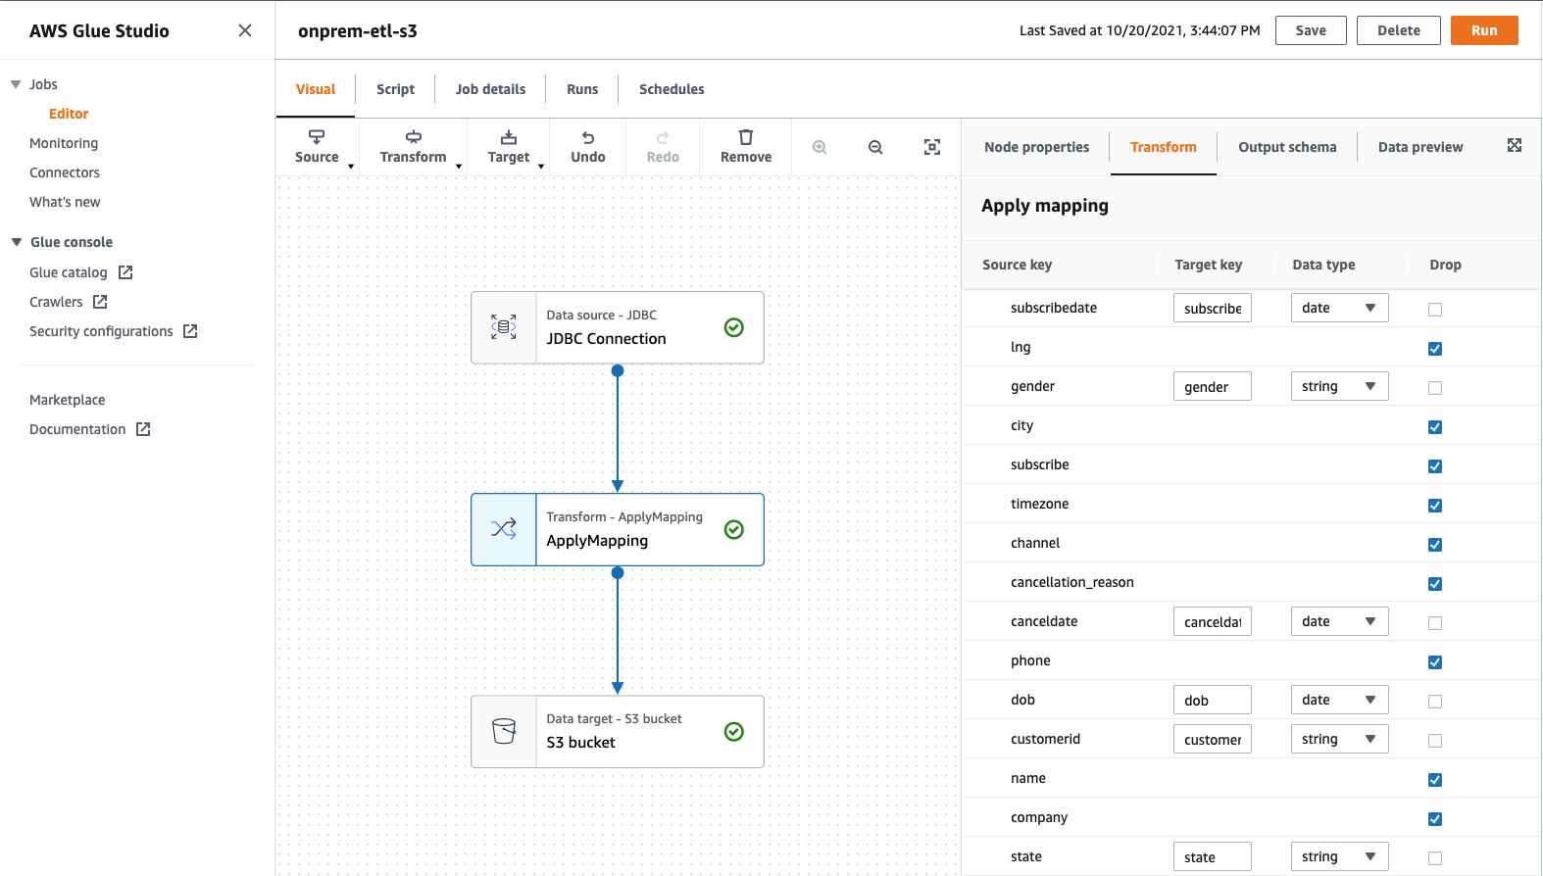This screenshot has height=876, width=1543.
Task: Select the S3 bucket target node icon
Action: (x=504, y=731)
